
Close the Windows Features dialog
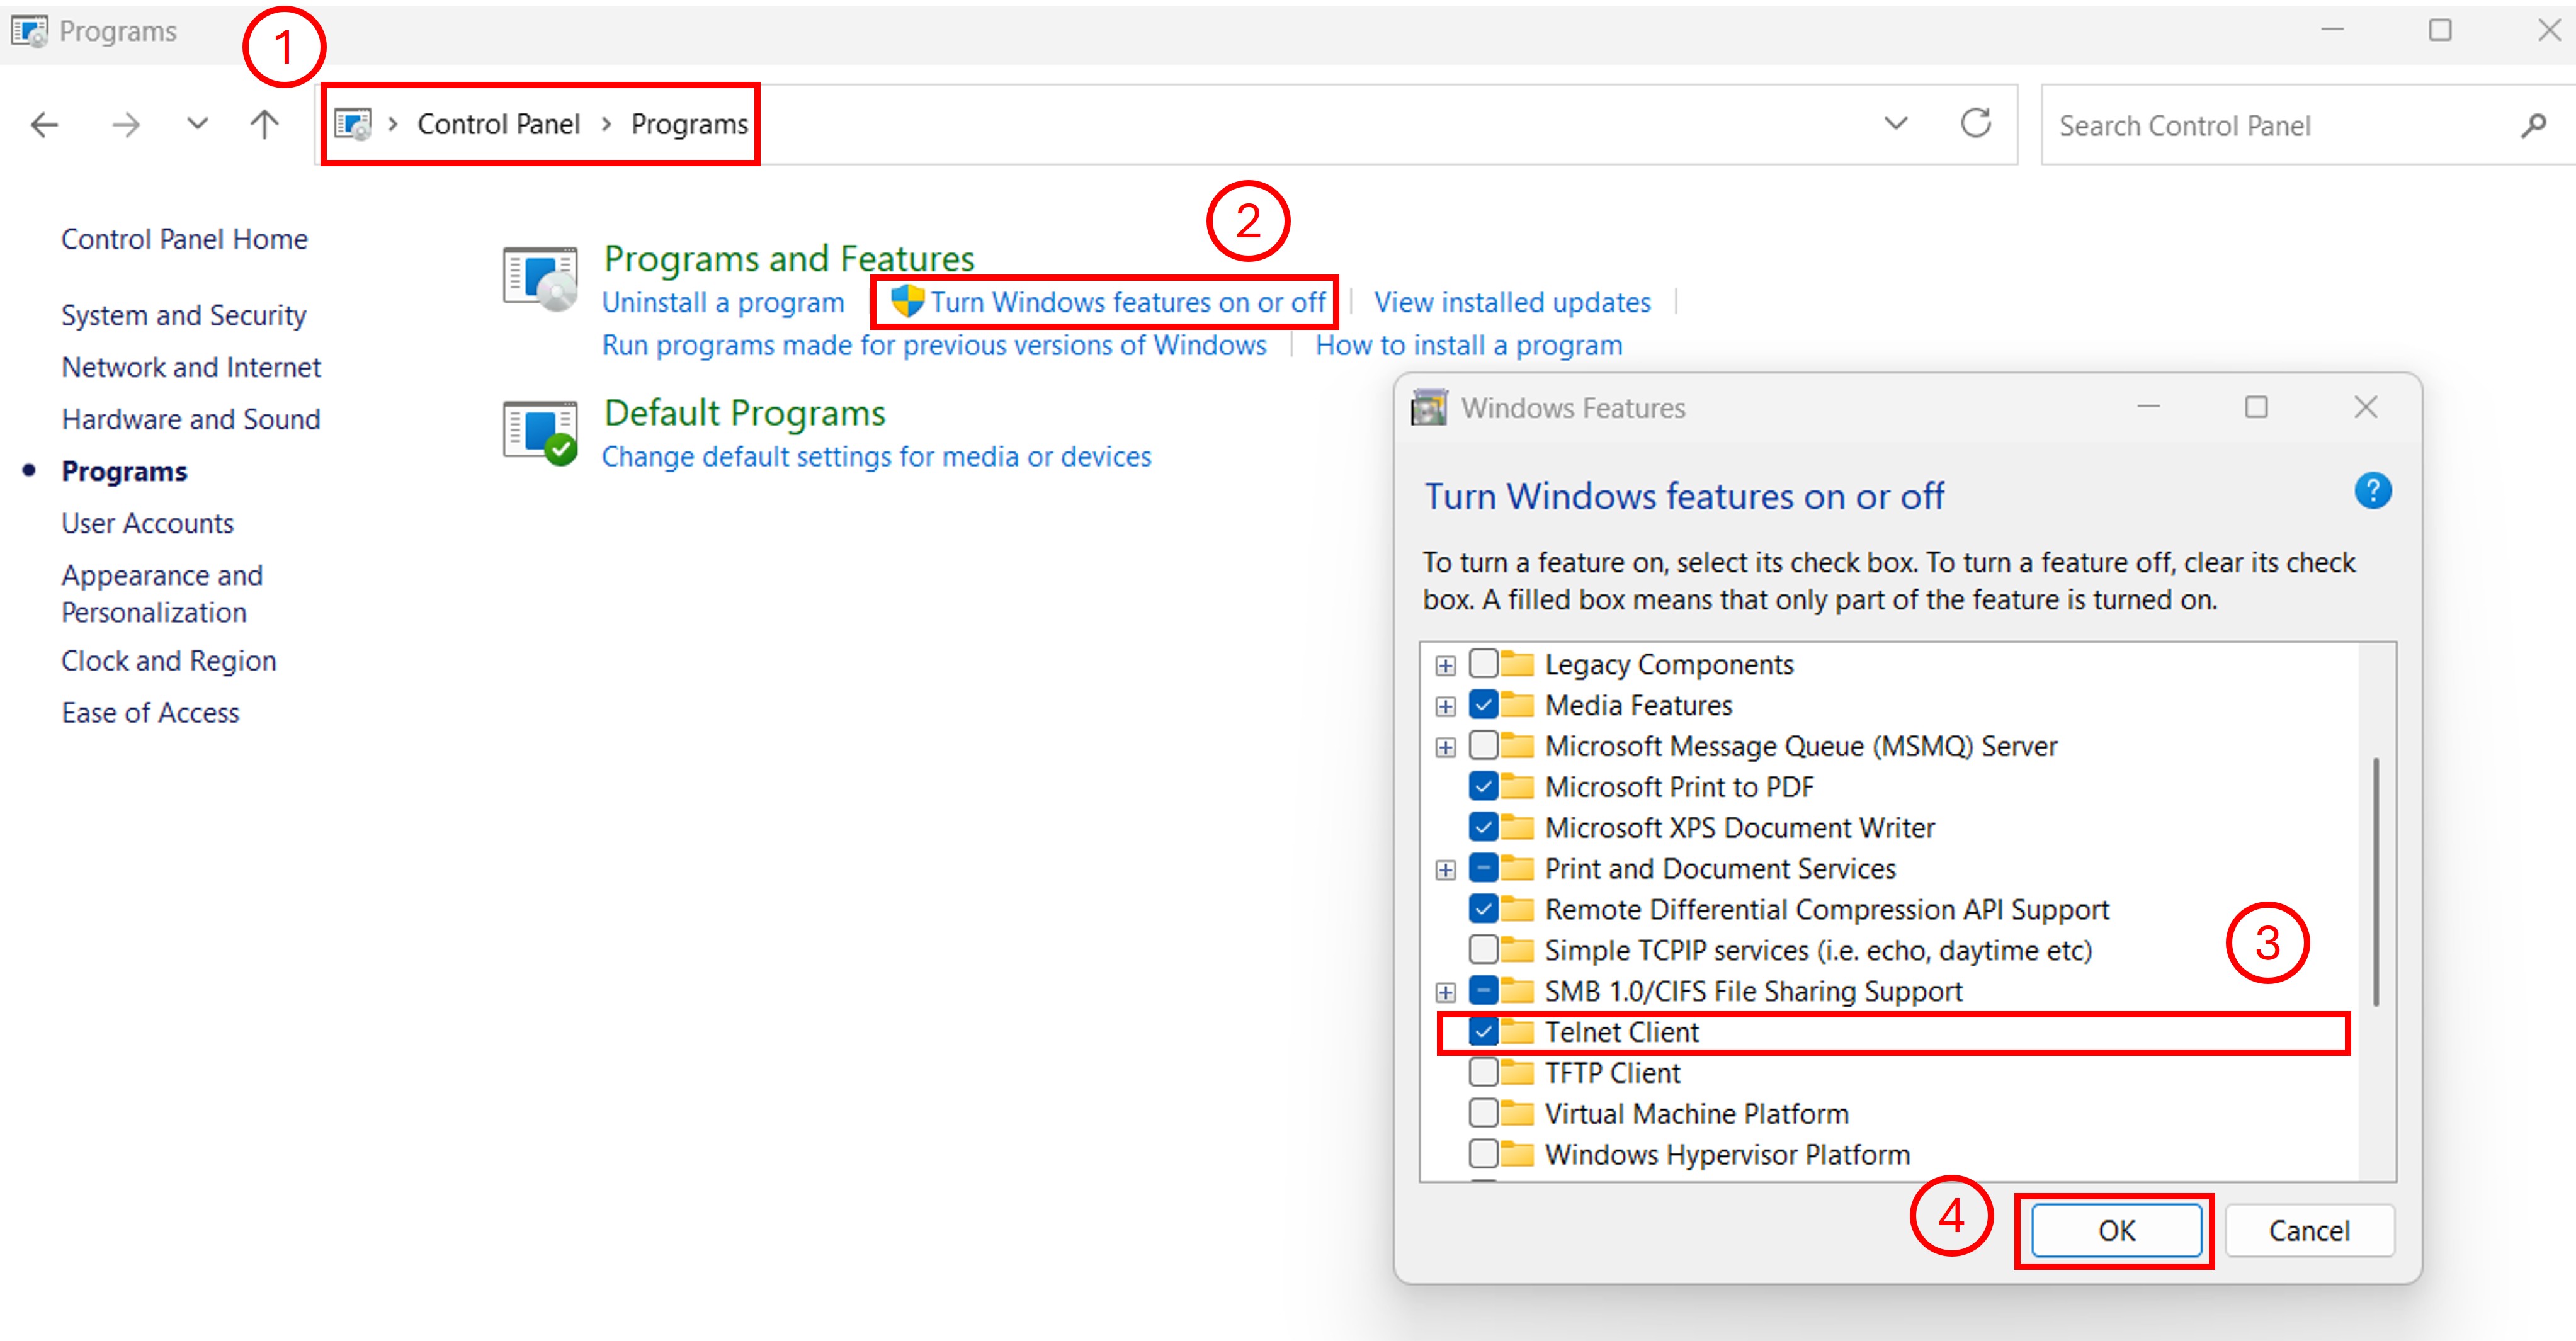[x=2365, y=407]
